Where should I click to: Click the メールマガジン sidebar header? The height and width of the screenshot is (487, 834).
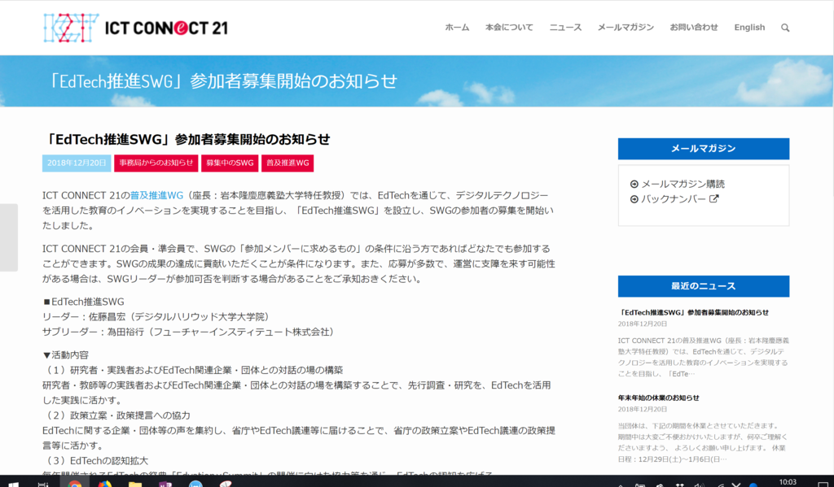[703, 149]
